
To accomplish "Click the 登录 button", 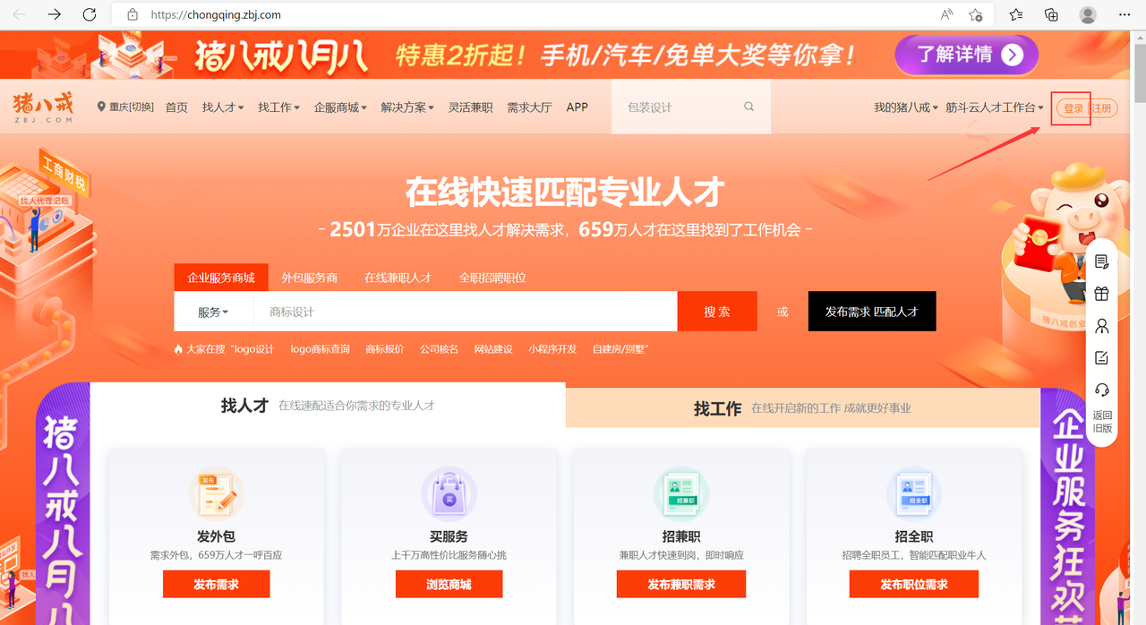I will 1073,108.
